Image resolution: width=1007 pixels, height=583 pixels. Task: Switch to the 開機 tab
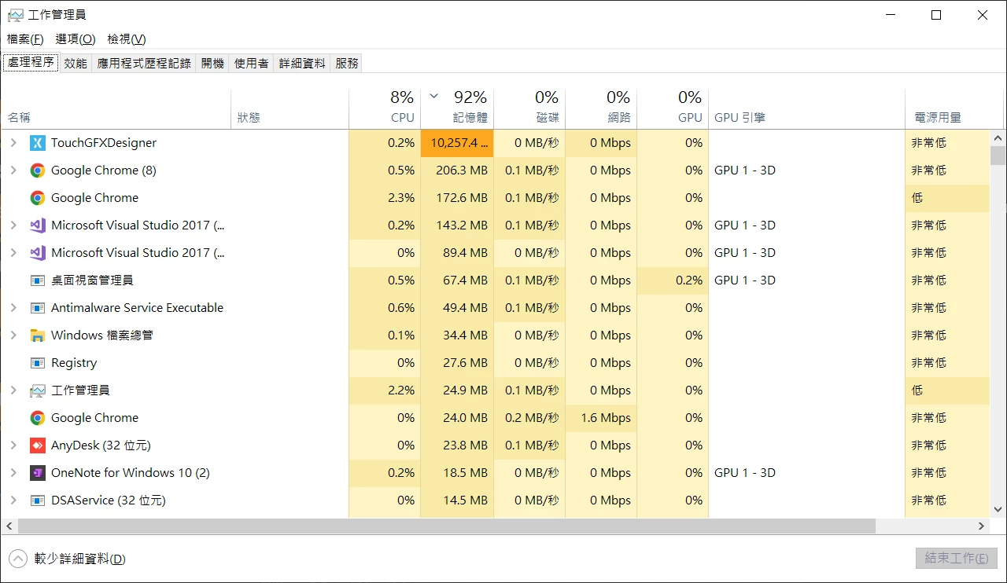pyautogui.click(x=212, y=64)
